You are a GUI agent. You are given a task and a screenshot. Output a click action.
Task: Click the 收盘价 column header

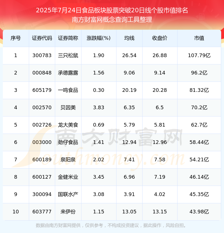pos(160,38)
